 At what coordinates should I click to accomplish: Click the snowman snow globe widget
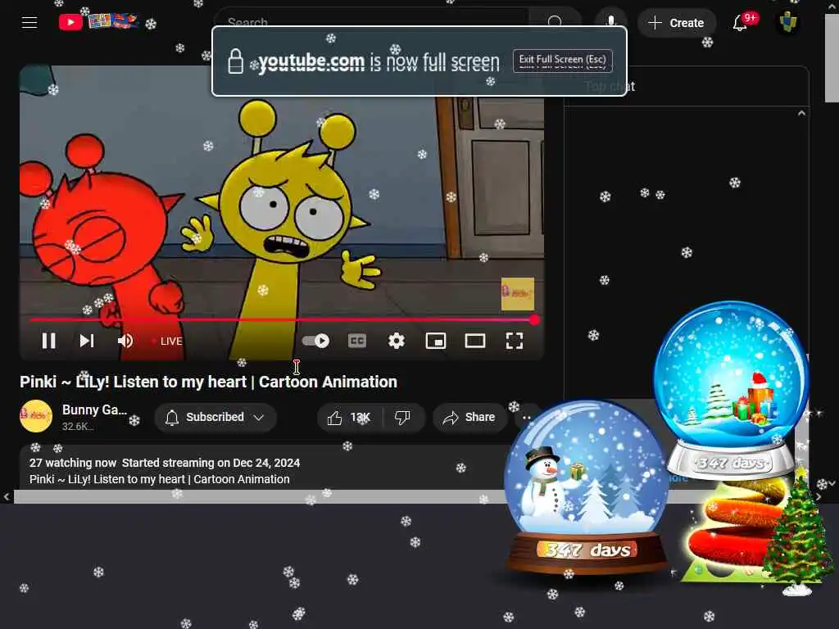(x=587, y=486)
